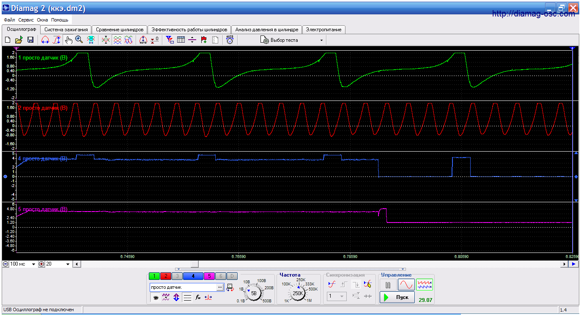Select the multi-waveform recorder mode button
The image size is (581, 315).
(x=425, y=285)
